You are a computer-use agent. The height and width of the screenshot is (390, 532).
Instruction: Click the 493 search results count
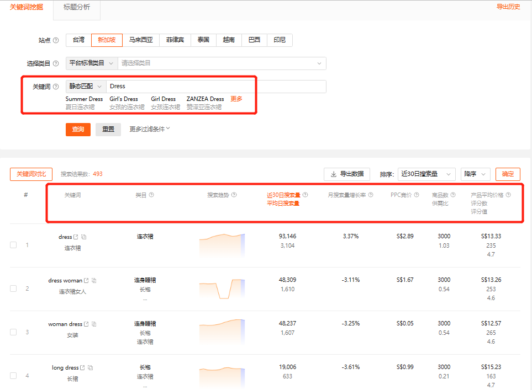(98, 174)
